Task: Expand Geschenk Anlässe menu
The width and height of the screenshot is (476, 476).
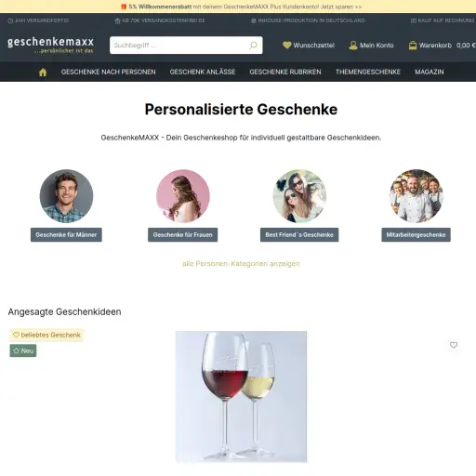Action: [203, 72]
